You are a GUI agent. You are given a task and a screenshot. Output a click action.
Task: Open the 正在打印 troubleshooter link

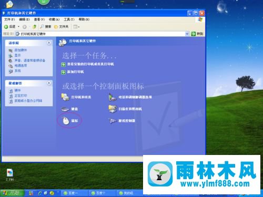18,96
